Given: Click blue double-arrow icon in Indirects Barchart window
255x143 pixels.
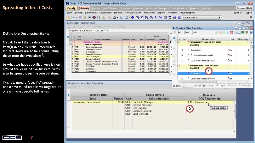Looking at the screenshot, I should pos(68,37).
